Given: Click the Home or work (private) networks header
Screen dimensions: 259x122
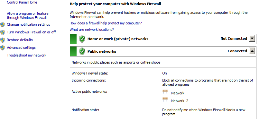Looking at the screenshot, I should coord(163,39).
